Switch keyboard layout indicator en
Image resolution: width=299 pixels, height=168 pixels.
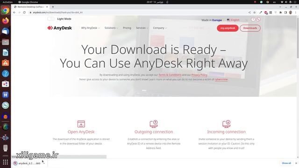click(x=274, y=2)
